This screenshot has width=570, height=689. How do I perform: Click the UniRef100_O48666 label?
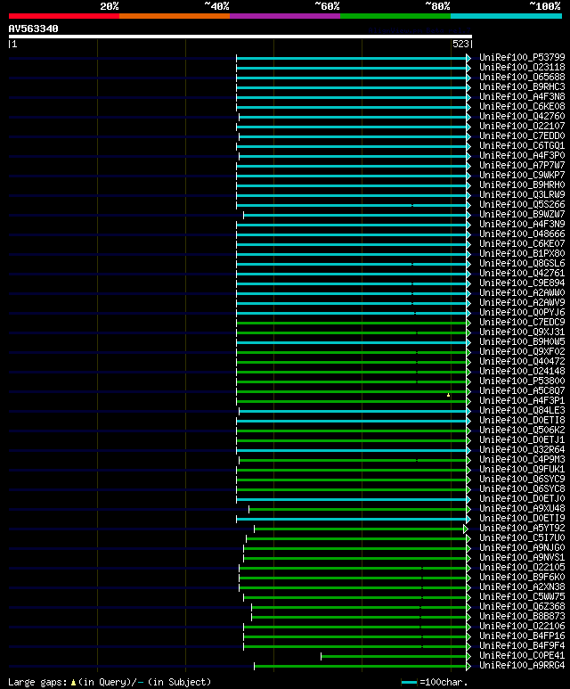point(522,234)
